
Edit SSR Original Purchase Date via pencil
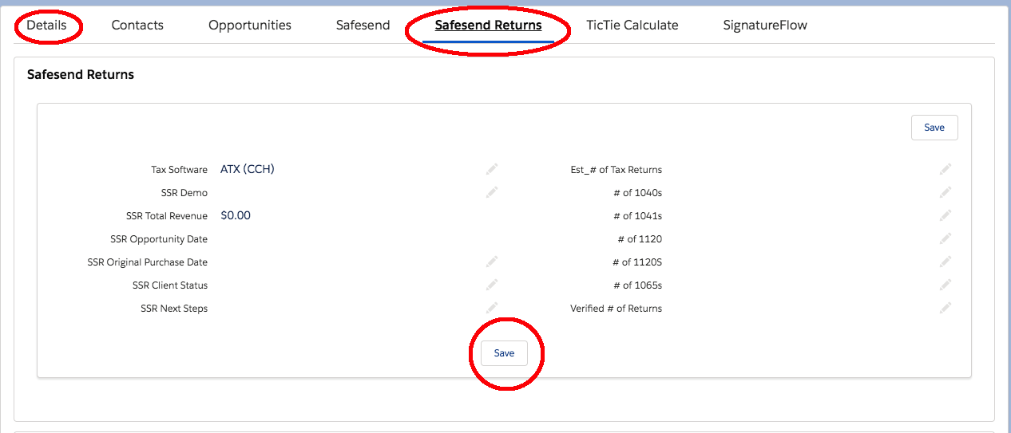pyautogui.click(x=492, y=262)
